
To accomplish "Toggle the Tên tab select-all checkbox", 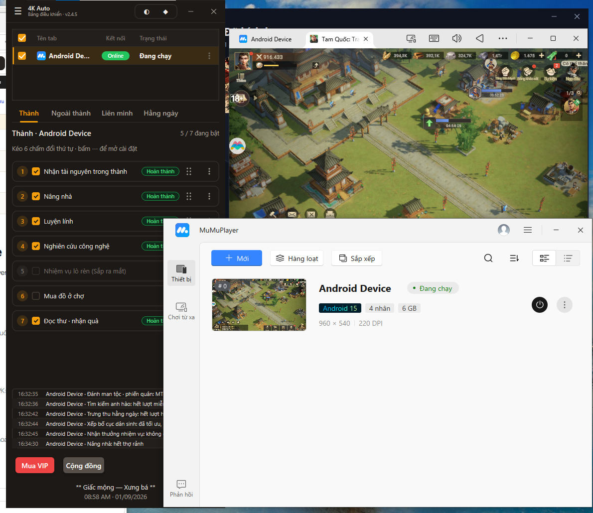I will point(22,38).
